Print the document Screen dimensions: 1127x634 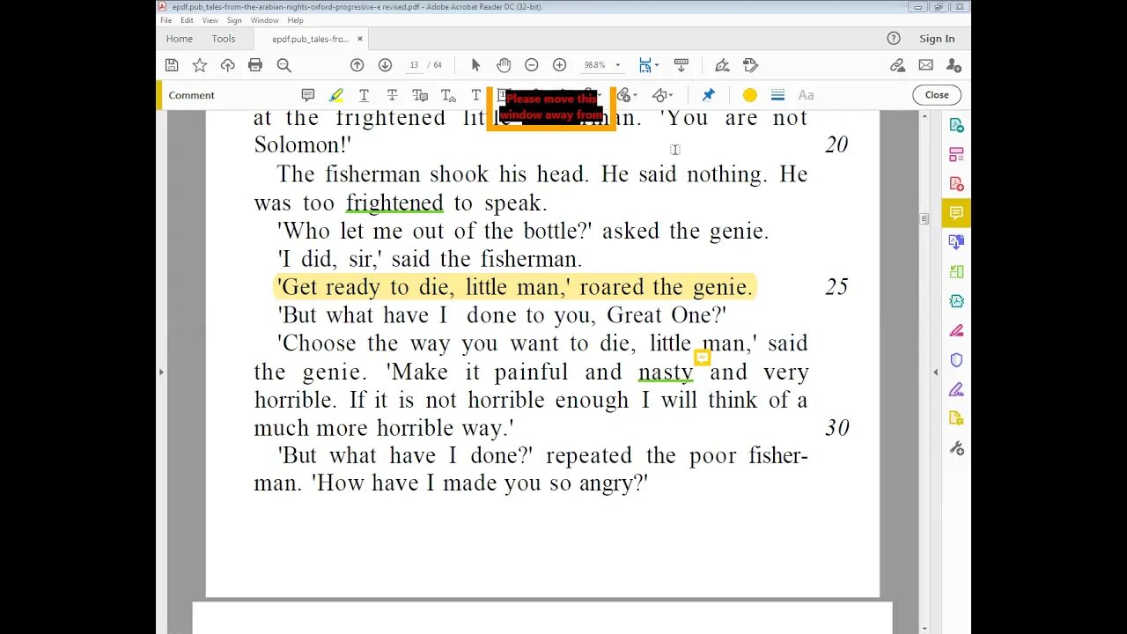(255, 65)
